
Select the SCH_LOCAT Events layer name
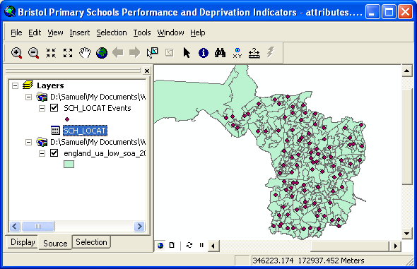[x=98, y=108]
